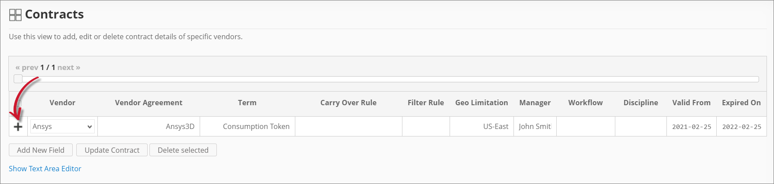This screenshot has width=774, height=184.
Task: Click the John Smit manager field
Action: tap(535, 126)
